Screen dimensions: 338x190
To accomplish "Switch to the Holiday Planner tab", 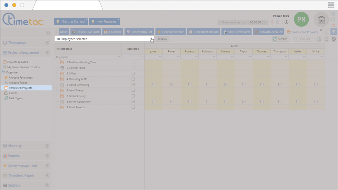I will (x=170, y=32).
